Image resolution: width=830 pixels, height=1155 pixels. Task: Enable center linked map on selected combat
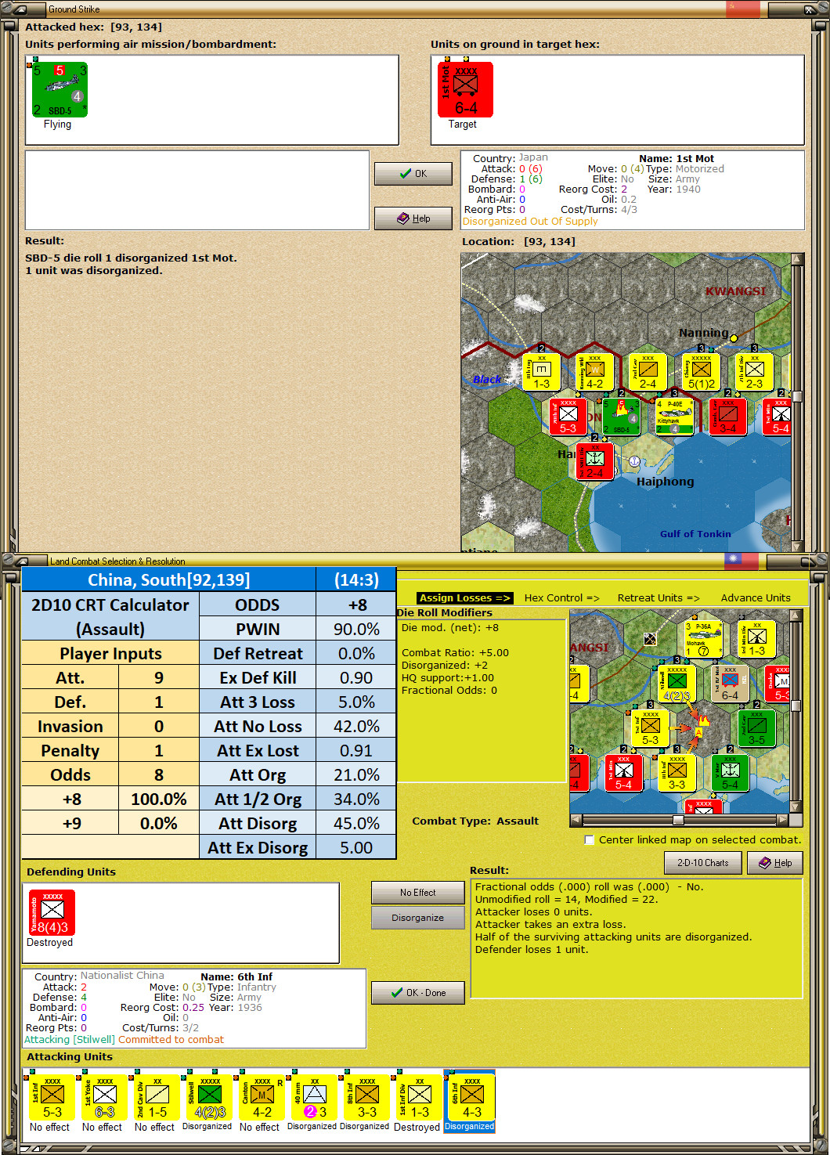point(590,840)
